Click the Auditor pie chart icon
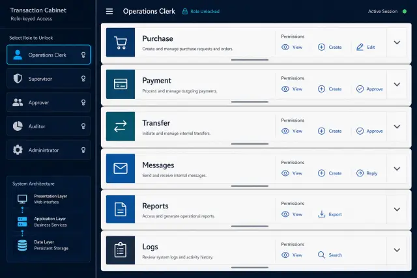This screenshot has width=417, height=278. click(x=18, y=126)
